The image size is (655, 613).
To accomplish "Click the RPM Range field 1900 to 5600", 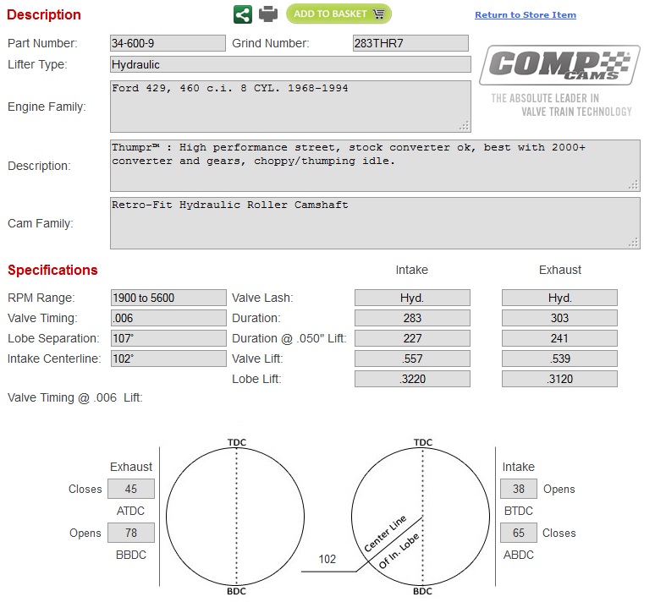I will point(168,298).
